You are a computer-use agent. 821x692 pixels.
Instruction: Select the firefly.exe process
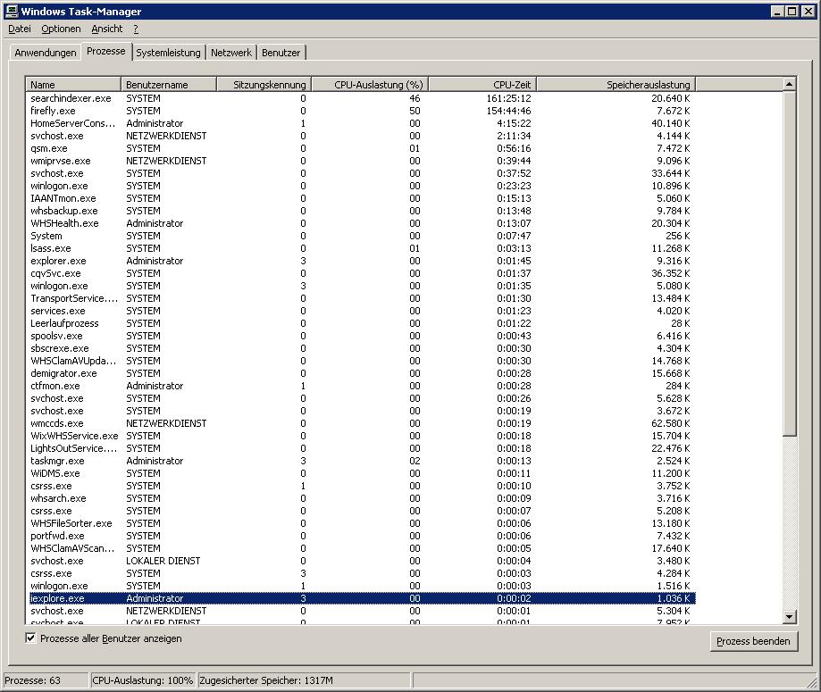pyautogui.click(x=363, y=111)
